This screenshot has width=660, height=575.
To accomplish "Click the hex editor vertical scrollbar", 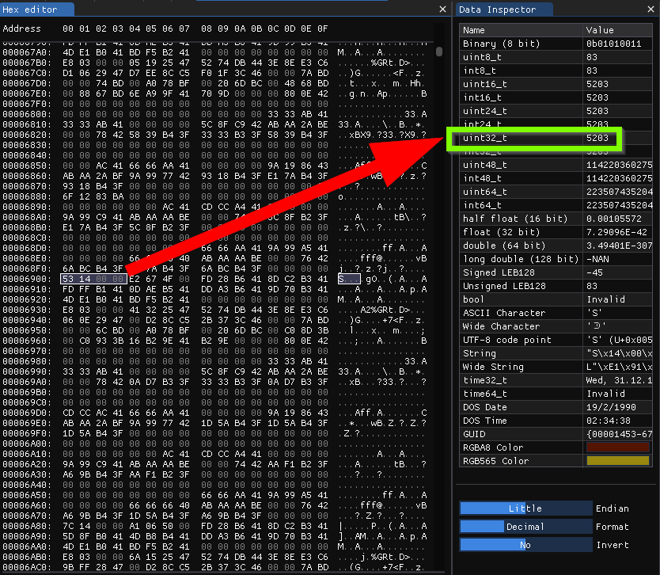I will 439,52.
